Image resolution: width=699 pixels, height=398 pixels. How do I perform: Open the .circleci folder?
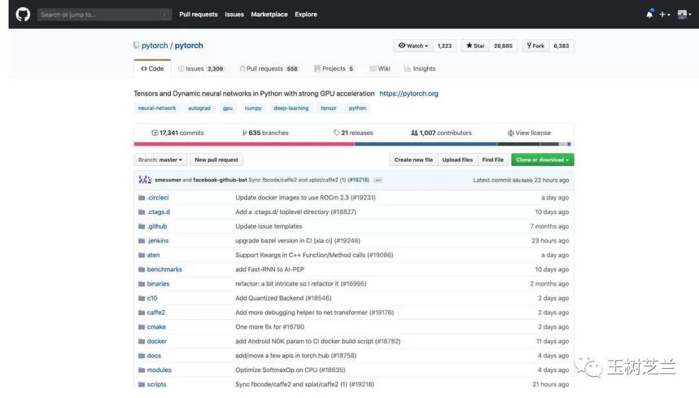[158, 198]
